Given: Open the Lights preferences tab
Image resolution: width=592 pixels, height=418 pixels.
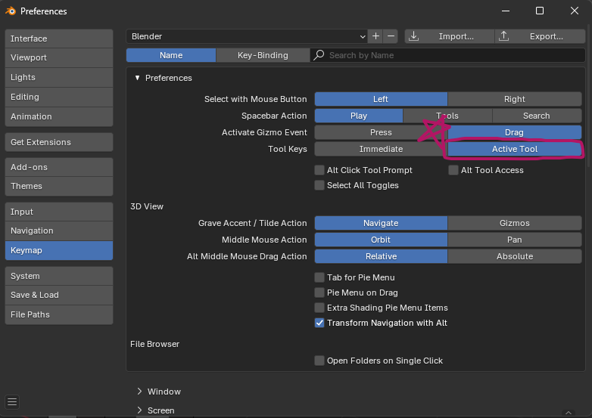Looking at the screenshot, I should [59, 77].
